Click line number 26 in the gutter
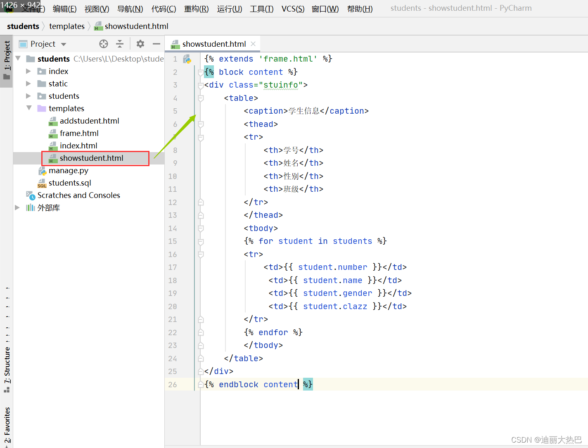Screen dimensions: 588x448 173,384
